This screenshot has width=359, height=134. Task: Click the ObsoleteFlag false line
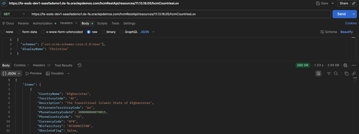click(x=58, y=130)
